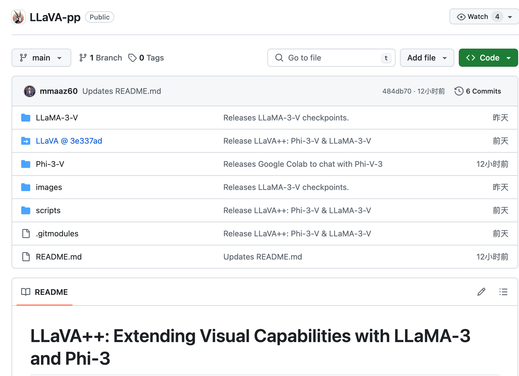Open the Watch options dropdown arrow
519x376 pixels.
pyautogui.click(x=510, y=17)
